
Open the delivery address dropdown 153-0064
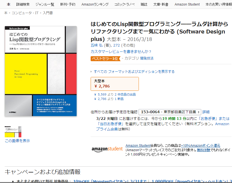[170, 112]
